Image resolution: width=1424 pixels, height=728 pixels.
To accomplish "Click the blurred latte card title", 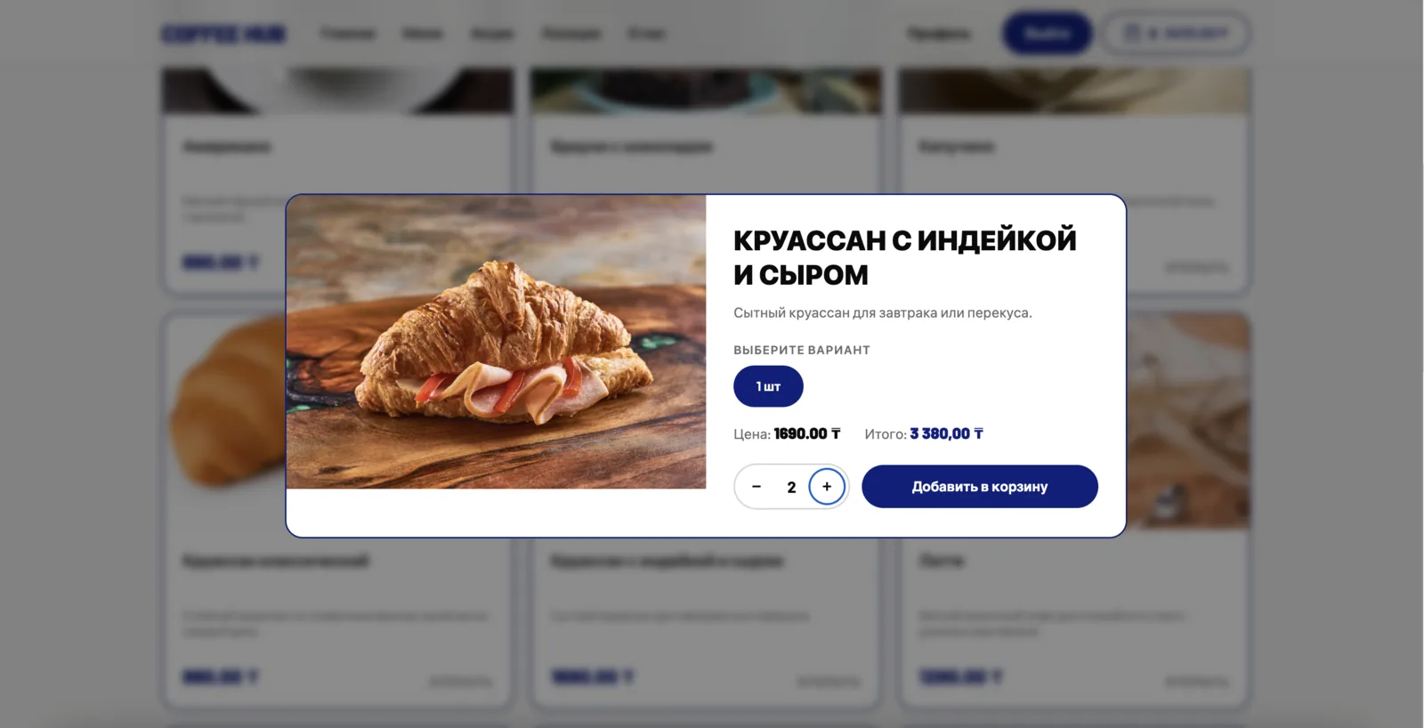I will click(x=941, y=561).
